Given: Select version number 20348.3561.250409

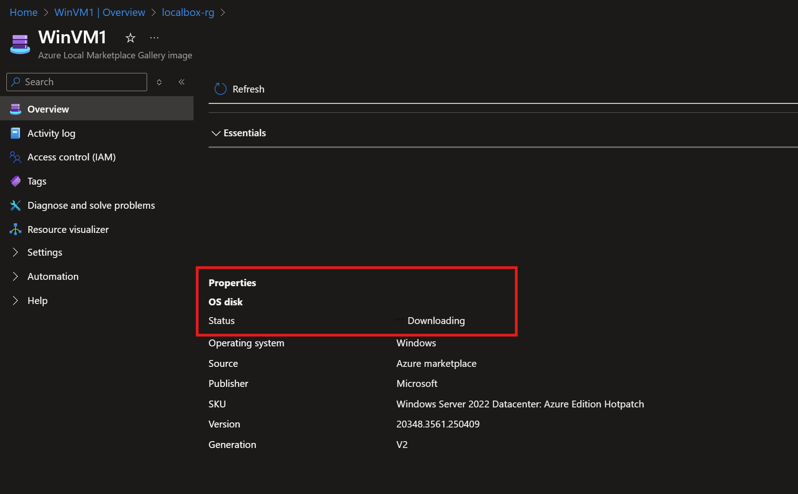Looking at the screenshot, I should coord(438,424).
